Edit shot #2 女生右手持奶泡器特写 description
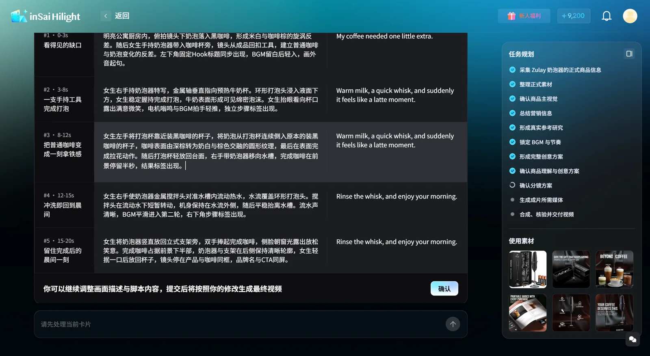 (210, 99)
